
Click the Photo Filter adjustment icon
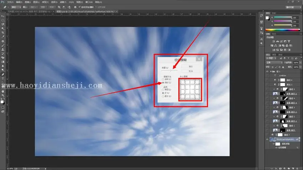click(x=283, y=46)
